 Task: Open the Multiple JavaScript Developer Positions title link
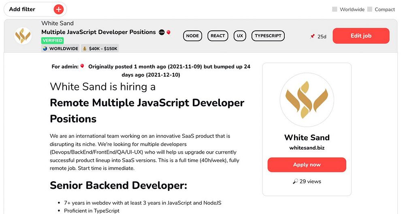pyautogui.click(x=98, y=32)
